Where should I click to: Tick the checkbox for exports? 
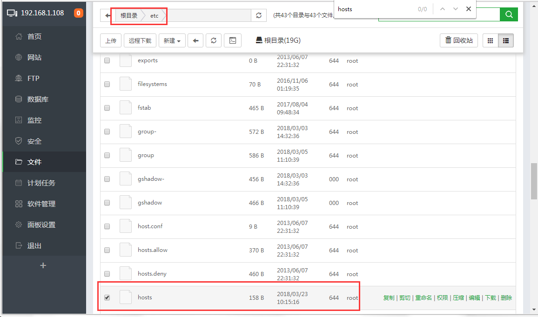pyautogui.click(x=107, y=60)
